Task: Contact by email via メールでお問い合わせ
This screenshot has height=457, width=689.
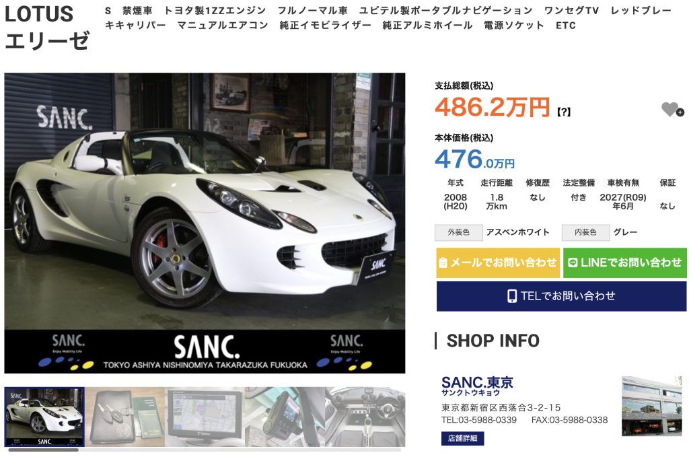Action: click(x=498, y=262)
